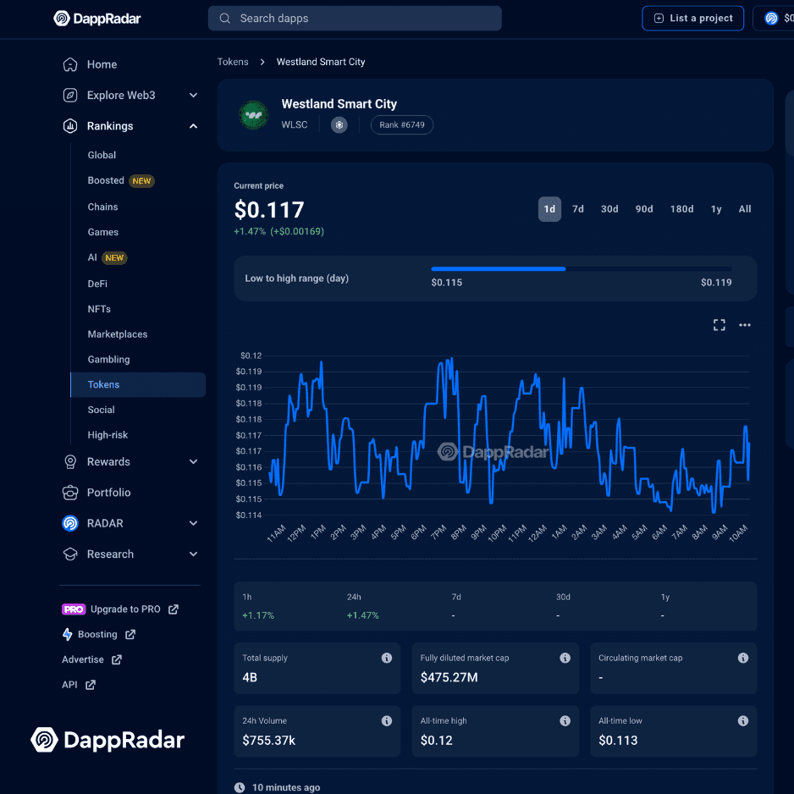Image resolution: width=794 pixels, height=794 pixels.
Task: Open Global rankings
Action: pos(102,155)
